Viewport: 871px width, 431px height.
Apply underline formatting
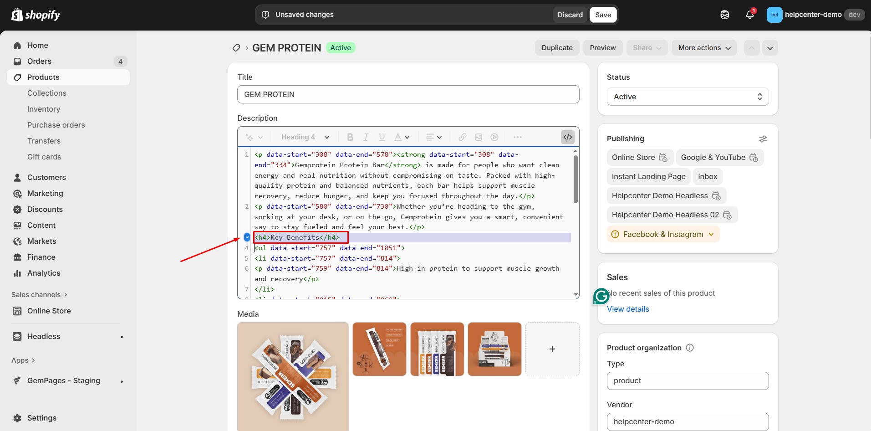[382, 137]
